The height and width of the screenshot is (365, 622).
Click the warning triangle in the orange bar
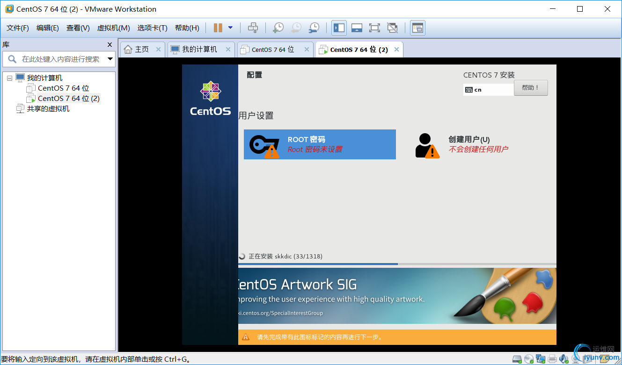[246, 337]
